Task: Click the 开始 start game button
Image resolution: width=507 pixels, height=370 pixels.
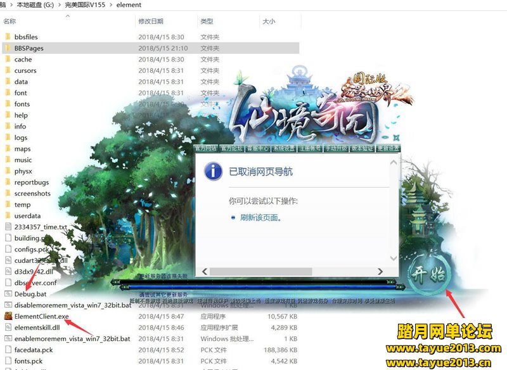Action: (x=428, y=274)
